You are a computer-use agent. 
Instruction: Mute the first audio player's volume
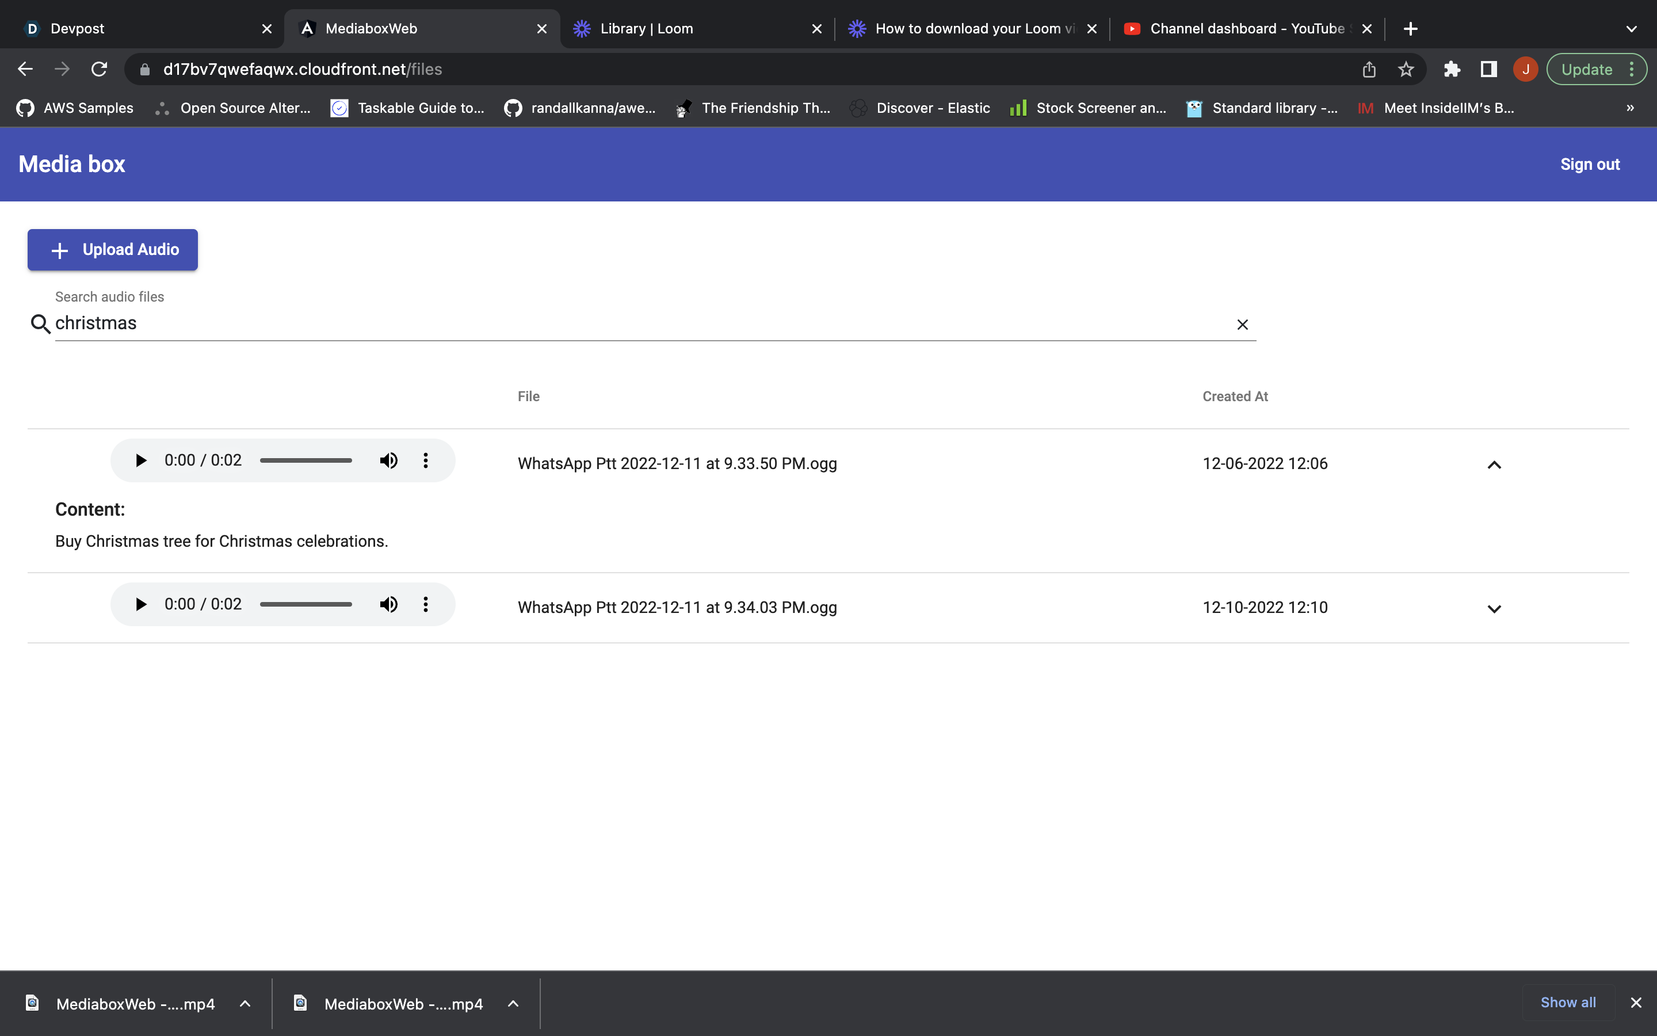(x=388, y=460)
